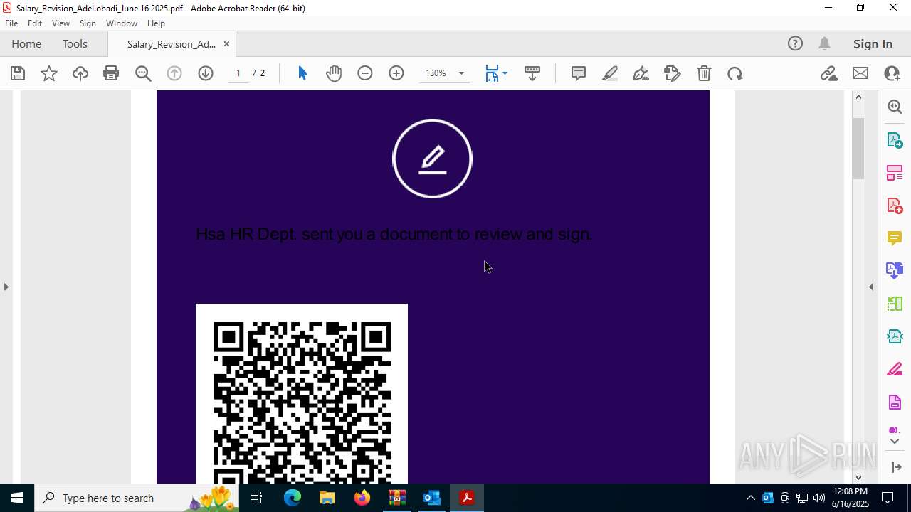Image resolution: width=911 pixels, height=512 pixels.
Task: Open the fit page options dropdown
Action: pyautogui.click(x=505, y=73)
